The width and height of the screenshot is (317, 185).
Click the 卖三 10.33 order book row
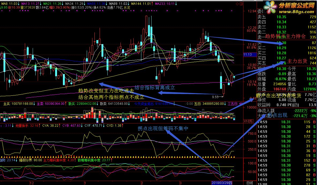(x=287, y=27)
